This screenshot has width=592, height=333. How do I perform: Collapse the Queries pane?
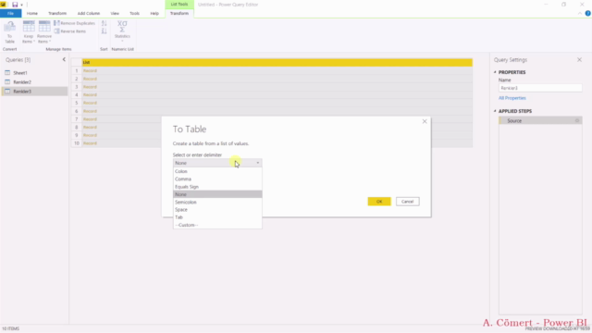point(64,59)
